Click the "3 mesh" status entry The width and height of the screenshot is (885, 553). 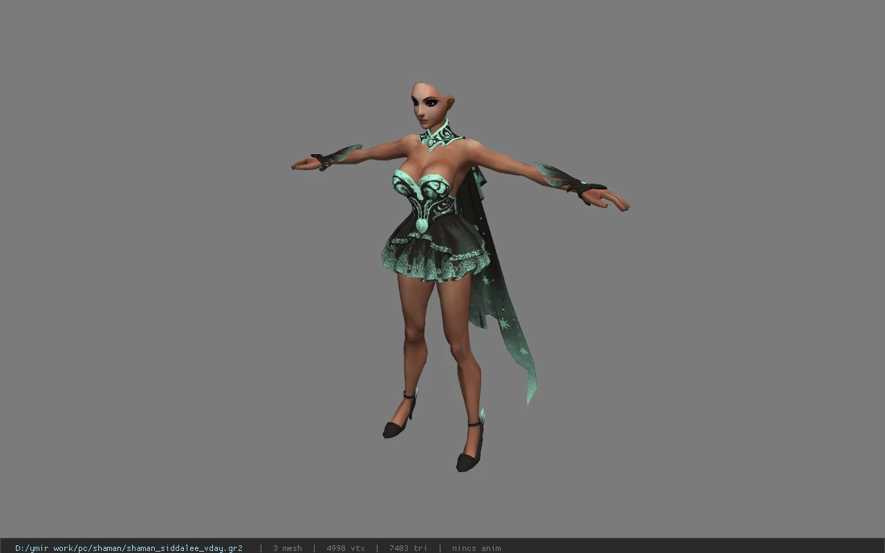287,548
